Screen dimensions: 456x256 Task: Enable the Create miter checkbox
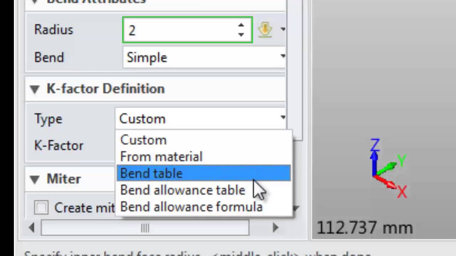pyautogui.click(x=41, y=207)
